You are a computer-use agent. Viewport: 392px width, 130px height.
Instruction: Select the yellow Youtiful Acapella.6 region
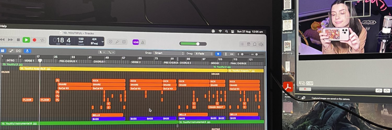(123, 69)
